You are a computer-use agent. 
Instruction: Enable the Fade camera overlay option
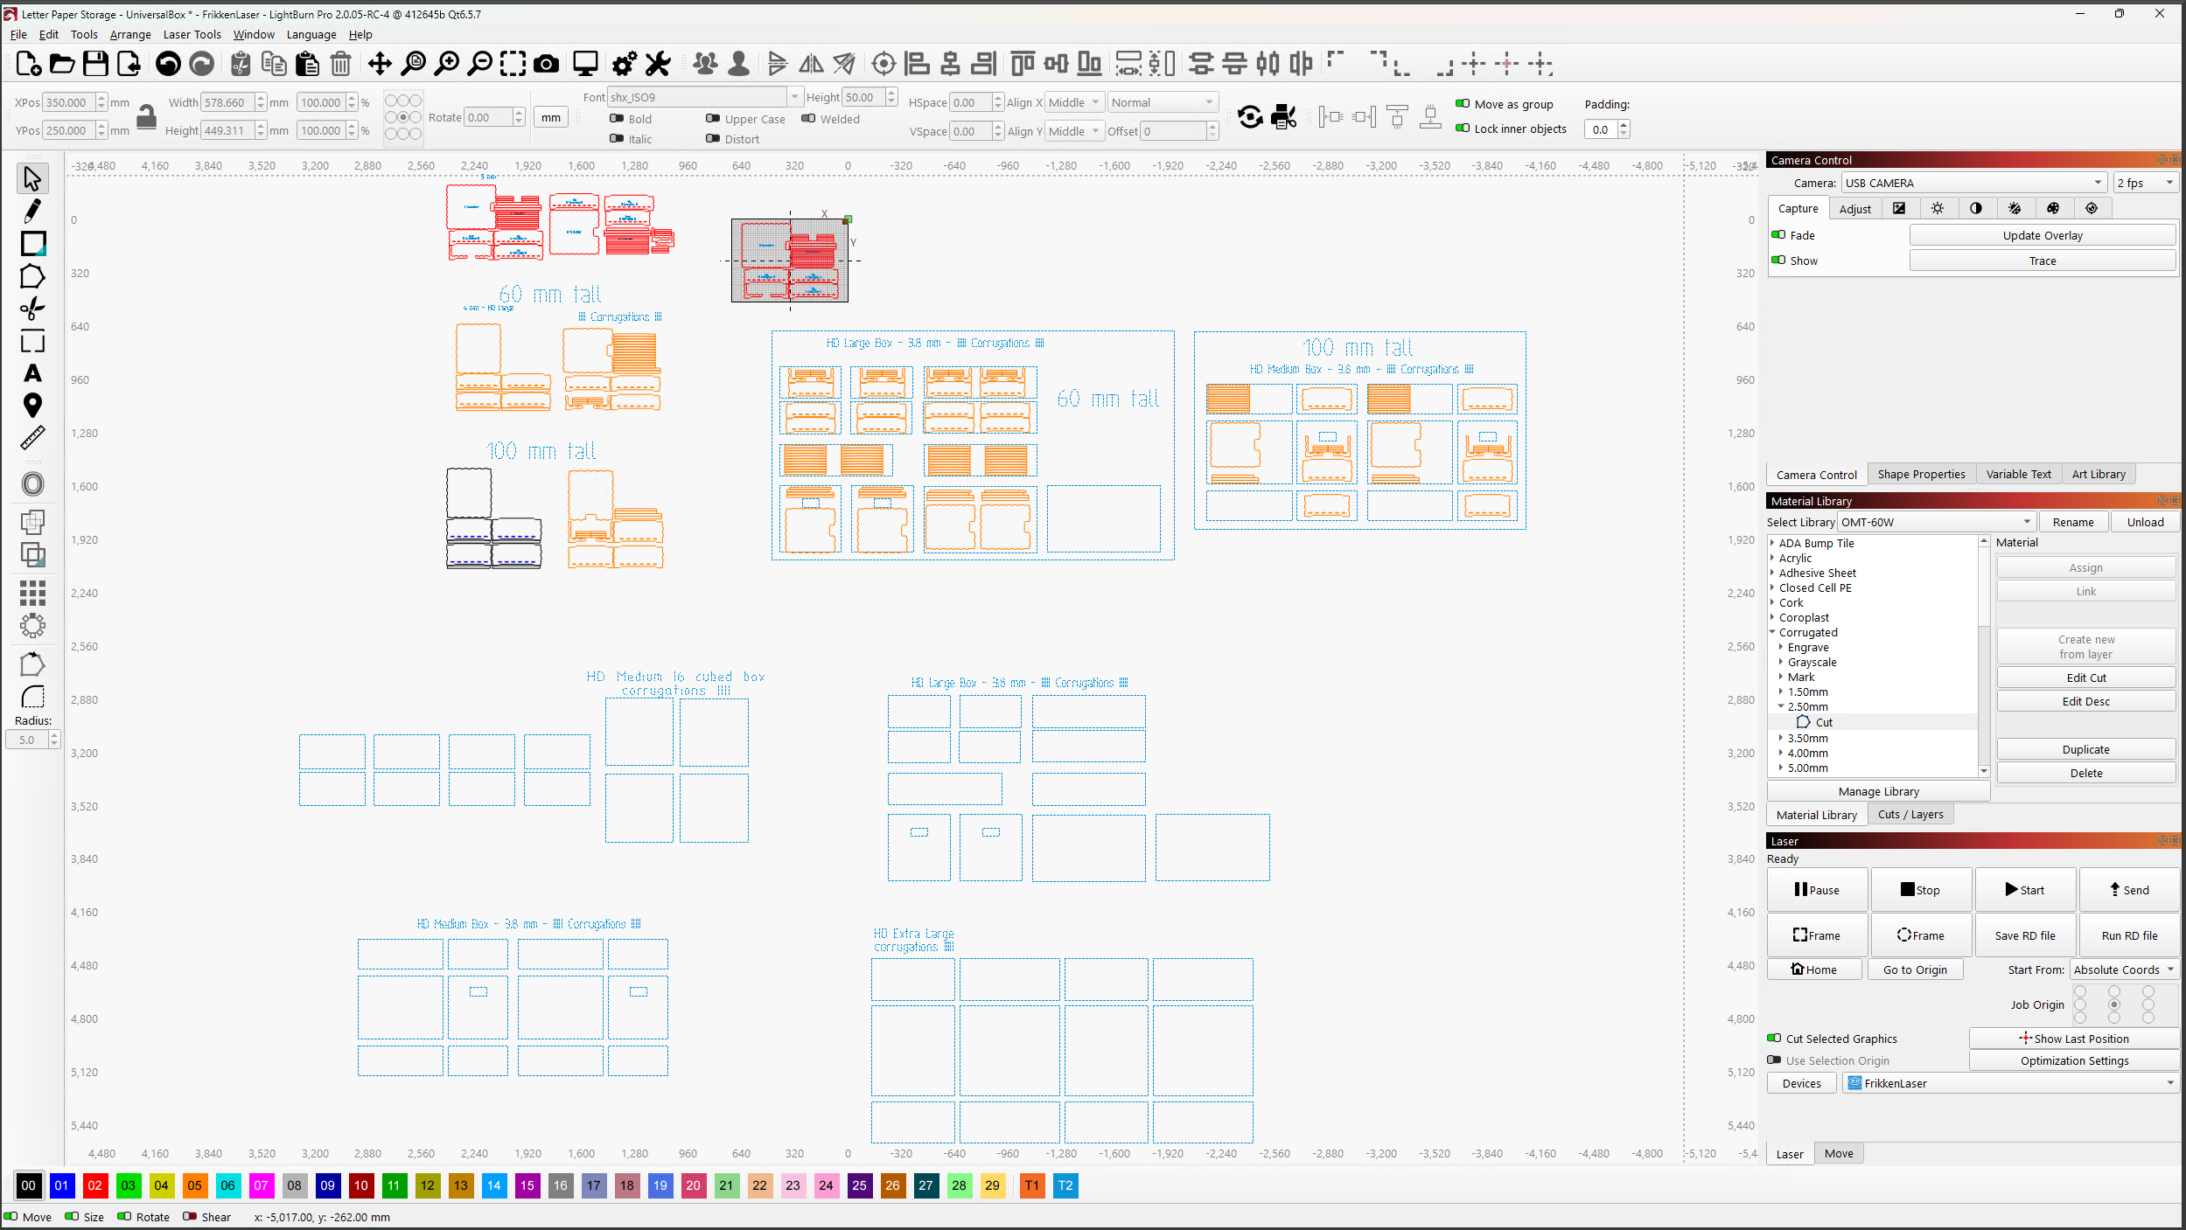[1780, 234]
